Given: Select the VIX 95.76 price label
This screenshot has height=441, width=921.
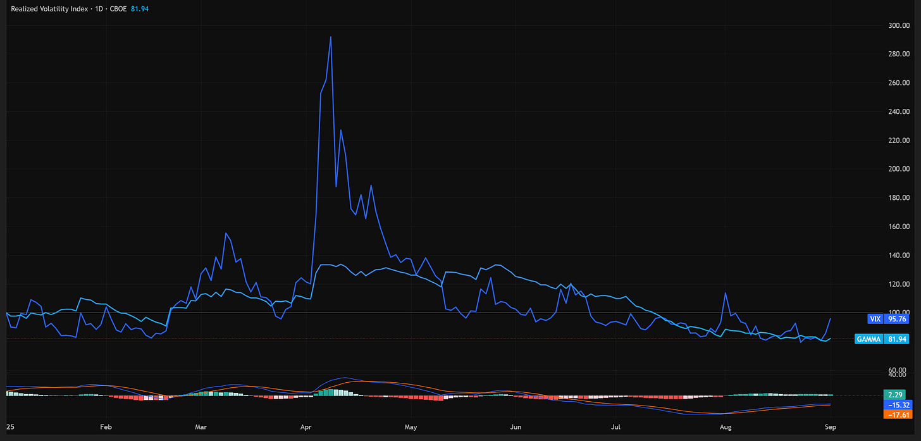Looking at the screenshot, I should pyautogui.click(x=888, y=320).
